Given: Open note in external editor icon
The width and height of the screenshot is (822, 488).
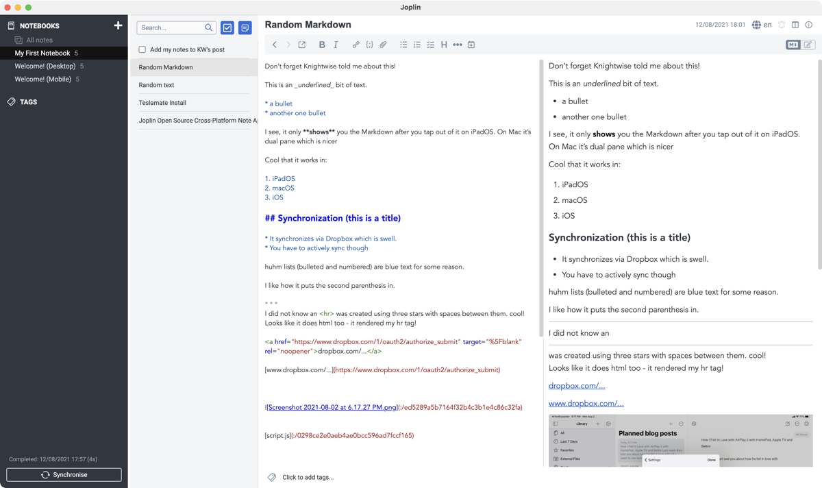Looking at the screenshot, I should click(302, 45).
